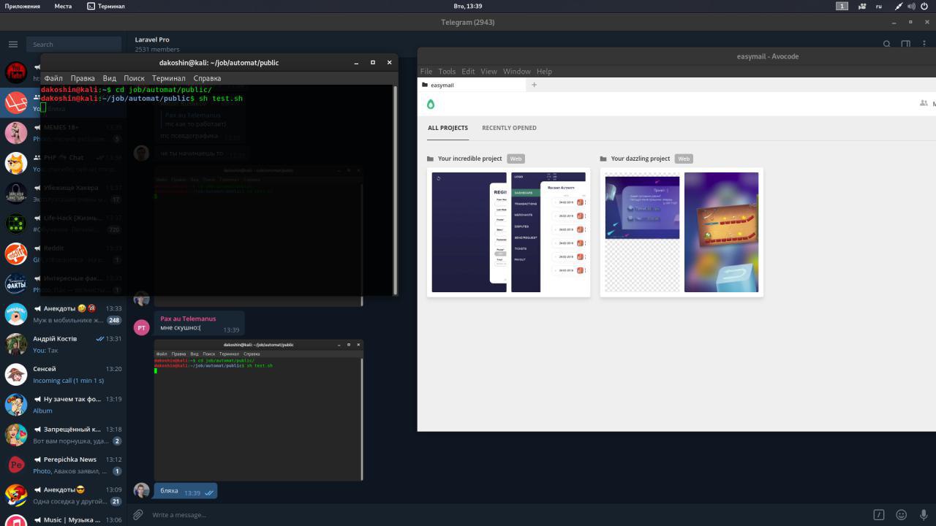The height and width of the screenshot is (526, 936).
Task: Open Avocode Help menu
Action: (544, 72)
